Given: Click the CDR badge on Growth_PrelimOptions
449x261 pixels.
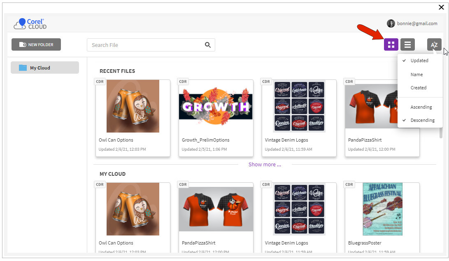Looking at the screenshot, I should coord(183,82).
